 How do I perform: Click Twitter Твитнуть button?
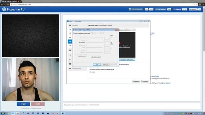(x=193, y=9)
